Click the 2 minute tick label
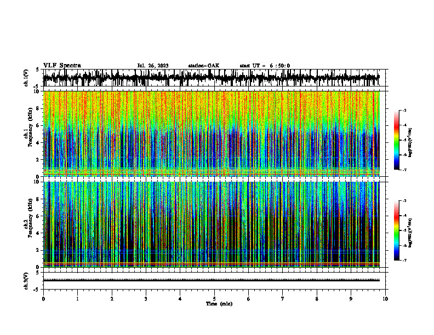434x335 pixels. click(112, 299)
